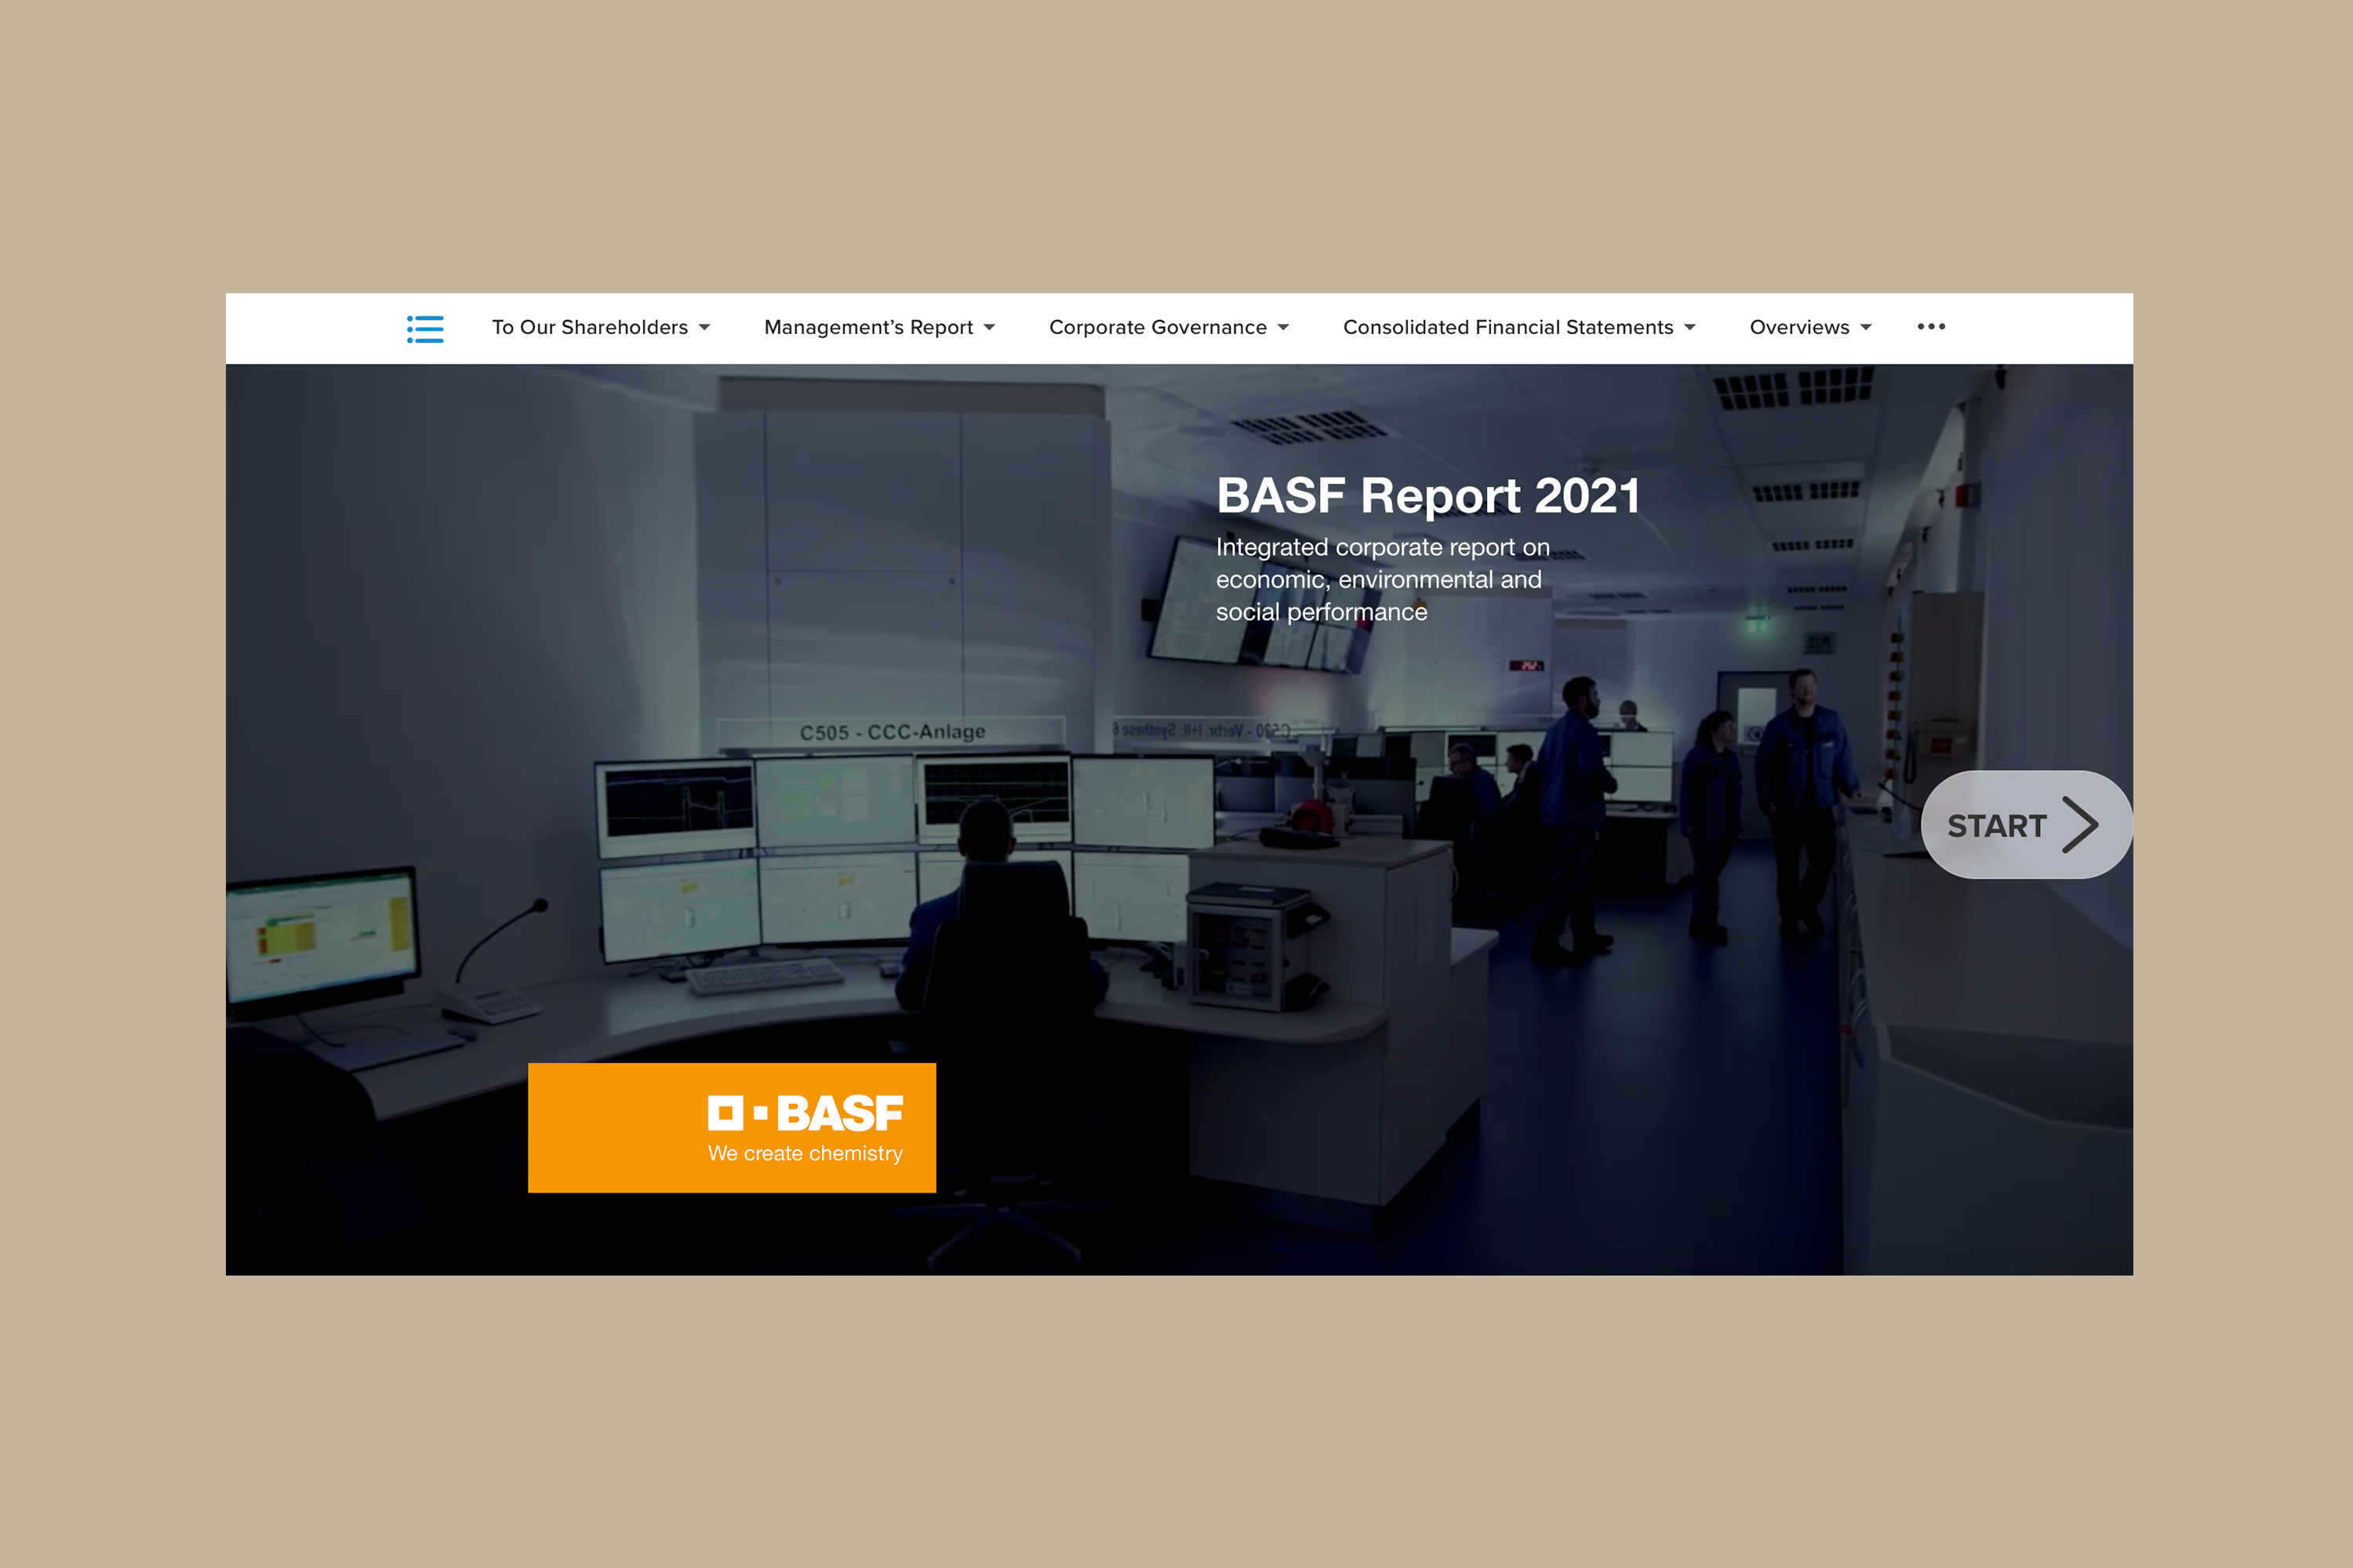
Task: Click the Integrated corporate report subtitle text
Action: click(1383, 580)
